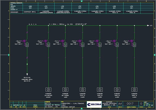Select the Lab. Externa lamp symbol
Image resolution: width=156 pixels, height=110 pixels.
coord(66,89)
